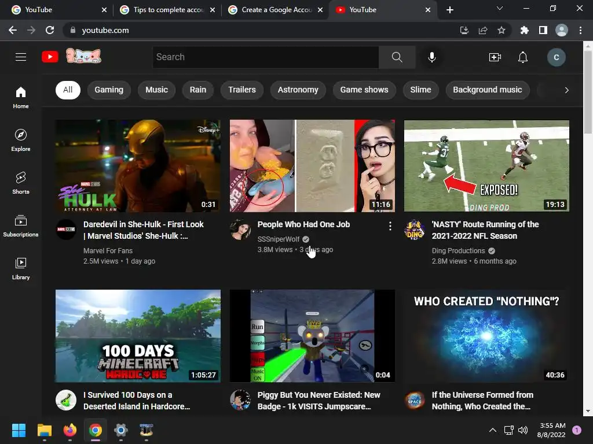The width and height of the screenshot is (593, 444).
Task: Reload the page with the refresh button
Action: 50,30
